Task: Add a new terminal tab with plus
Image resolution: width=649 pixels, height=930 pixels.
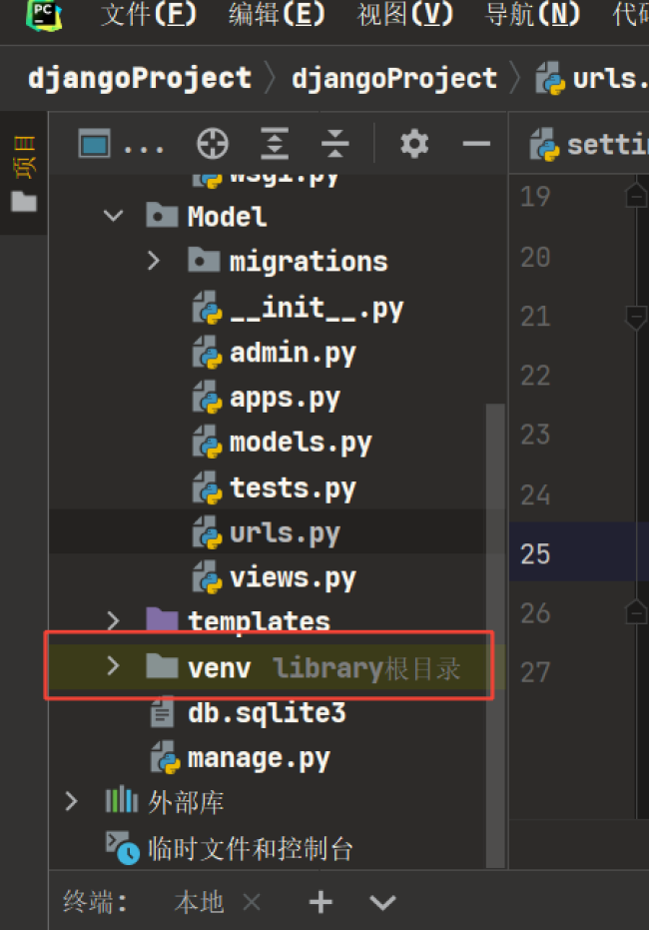Action: 321,903
